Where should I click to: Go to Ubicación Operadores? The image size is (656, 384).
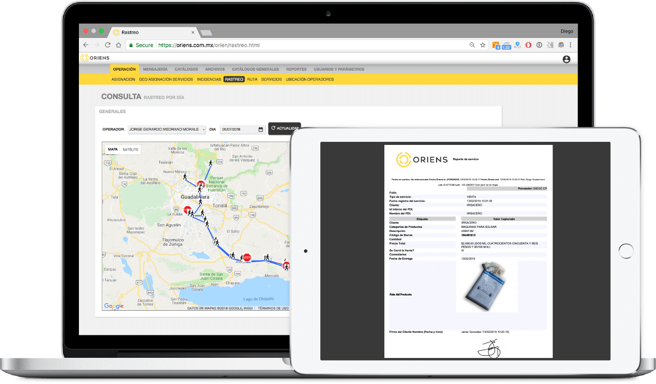point(310,79)
